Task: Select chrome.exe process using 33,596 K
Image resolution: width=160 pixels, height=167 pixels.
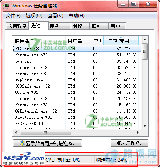Action: point(77,67)
